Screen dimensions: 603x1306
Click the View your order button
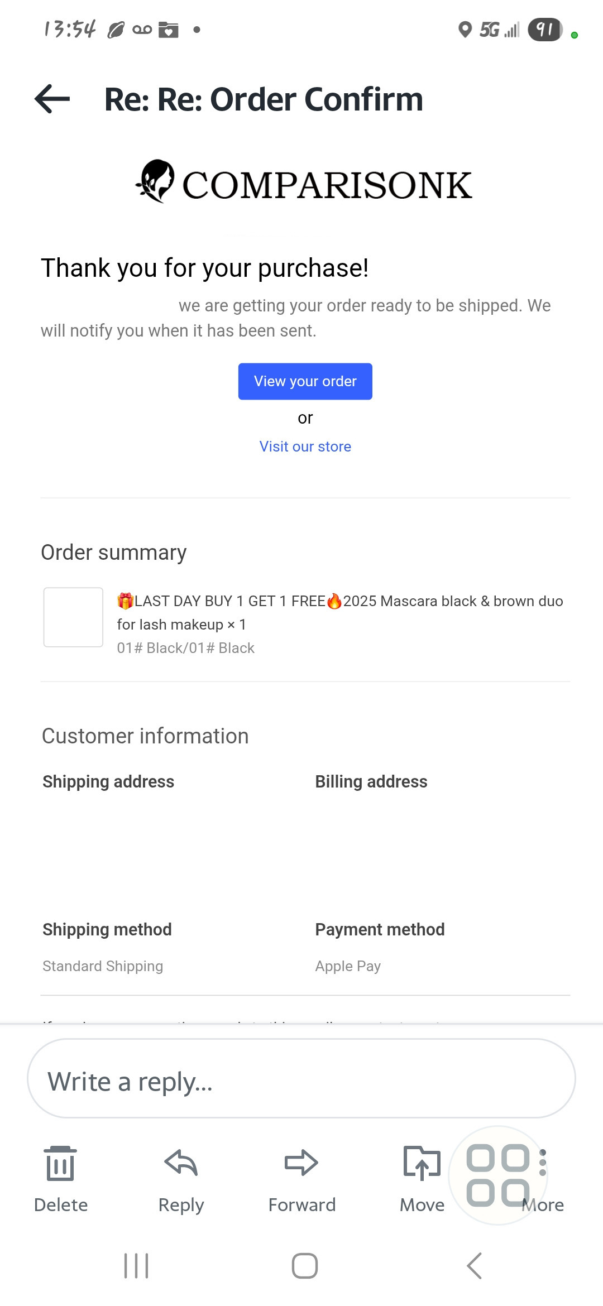click(x=305, y=381)
